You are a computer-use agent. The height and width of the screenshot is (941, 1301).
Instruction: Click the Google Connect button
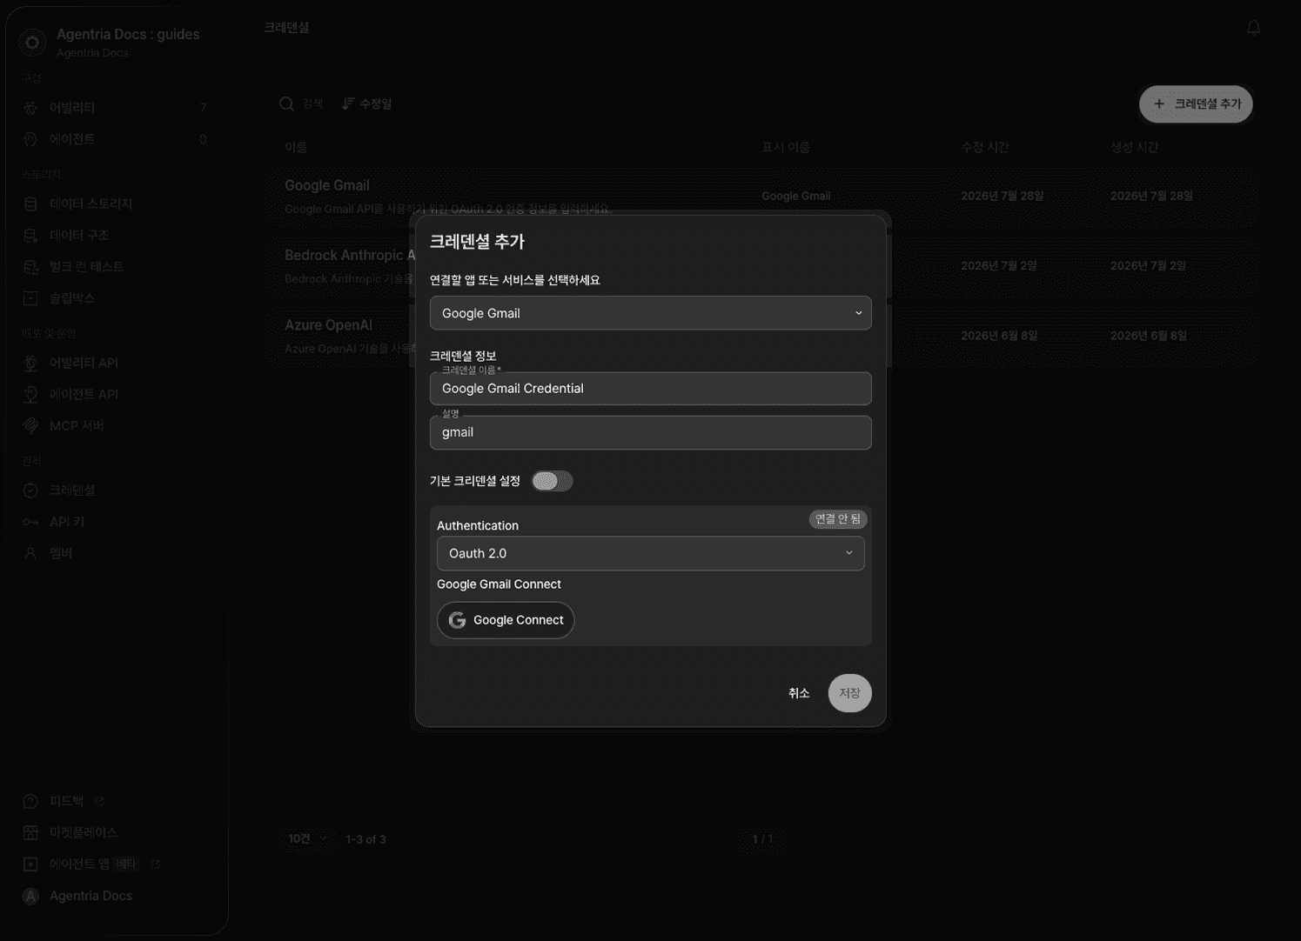[506, 620]
